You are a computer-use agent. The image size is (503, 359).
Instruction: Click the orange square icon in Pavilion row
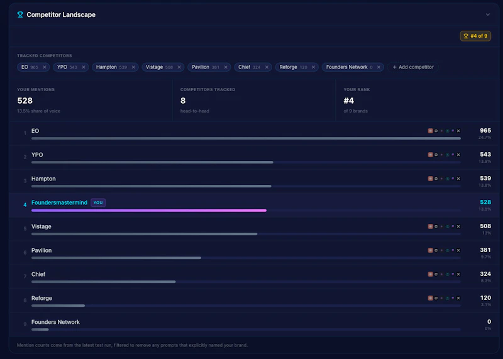[x=431, y=250]
